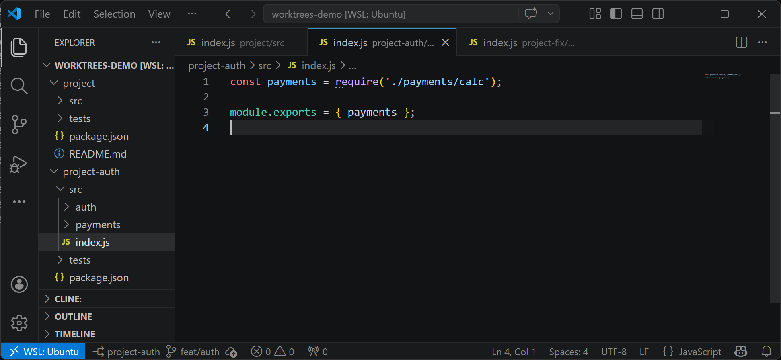Toggle the bottom panel
Image resolution: width=781 pixels, height=360 pixels.
637,14
